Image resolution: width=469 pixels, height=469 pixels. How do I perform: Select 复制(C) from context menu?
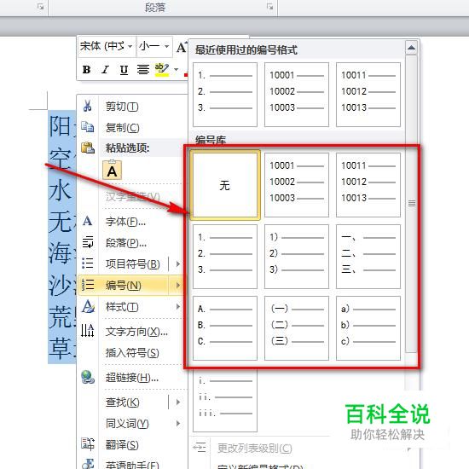tap(122, 128)
